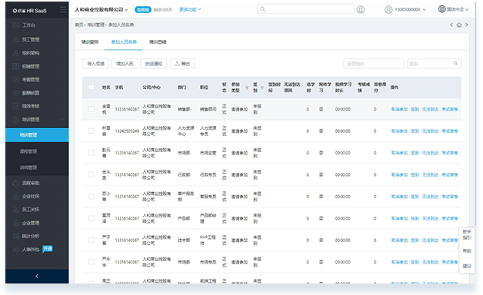Expand the 更多功能 dropdown
Screen dimensions: 483x295
tap(191, 10)
